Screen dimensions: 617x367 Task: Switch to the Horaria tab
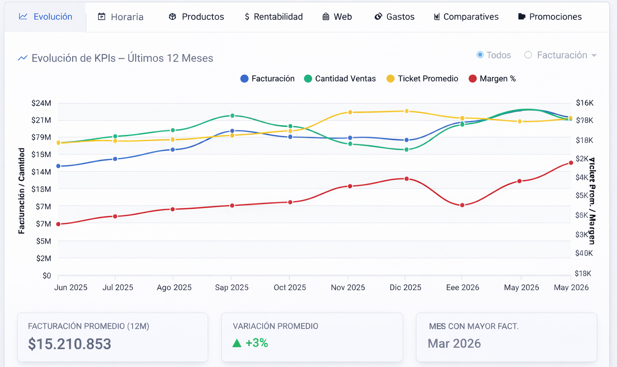click(121, 16)
